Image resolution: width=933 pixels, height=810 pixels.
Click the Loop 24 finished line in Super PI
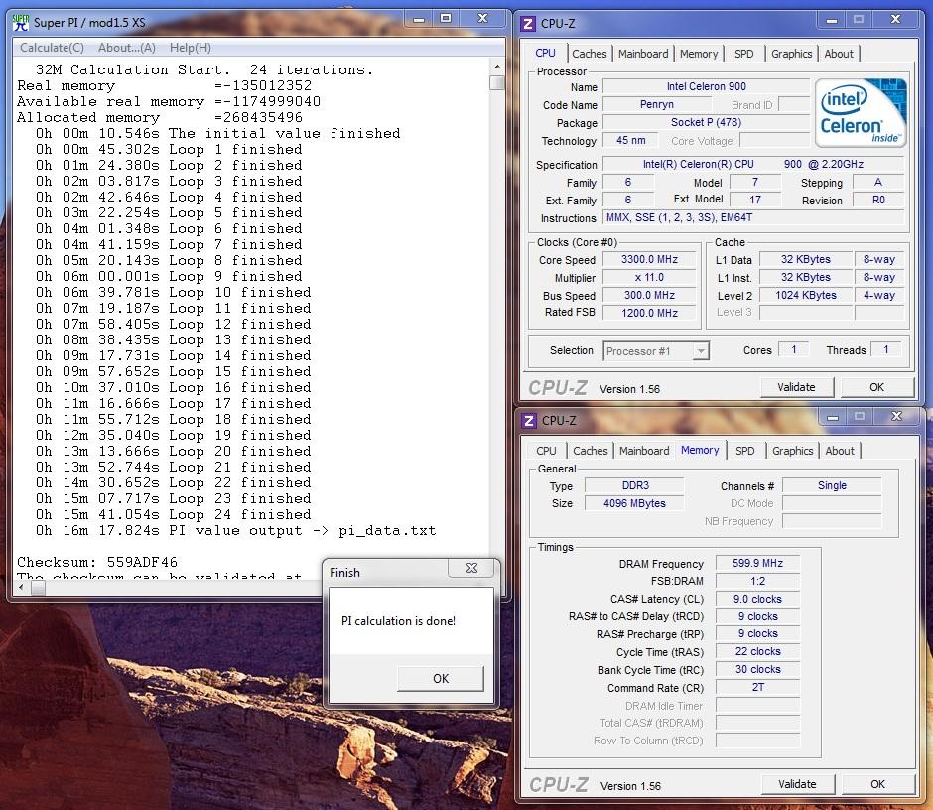pyautogui.click(x=173, y=514)
